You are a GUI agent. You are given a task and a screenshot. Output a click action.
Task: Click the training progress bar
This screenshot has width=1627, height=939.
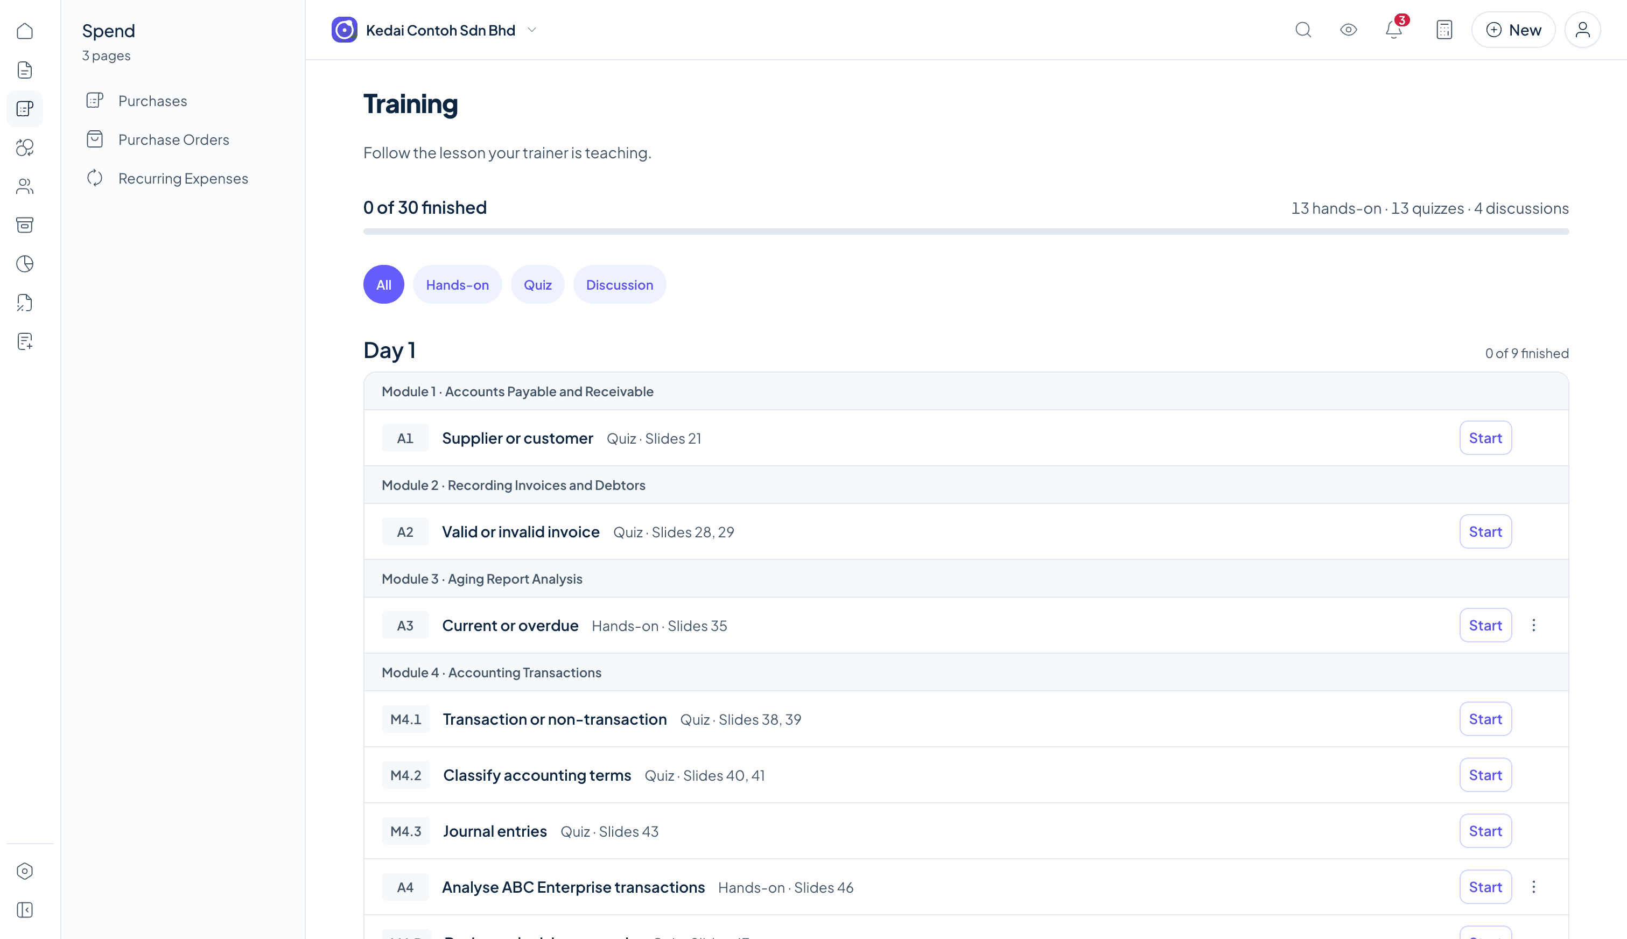(x=965, y=232)
